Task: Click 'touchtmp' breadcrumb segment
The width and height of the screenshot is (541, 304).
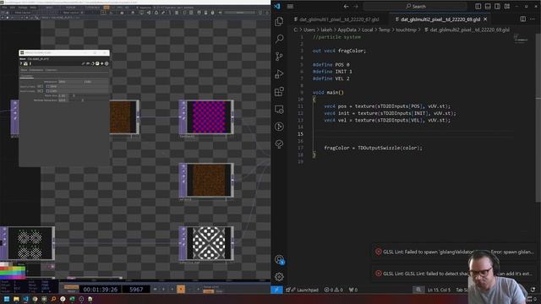Action: tap(406, 30)
